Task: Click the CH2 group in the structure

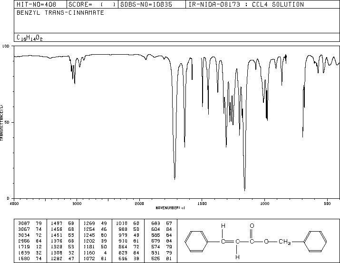Action: (x=285, y=242)
